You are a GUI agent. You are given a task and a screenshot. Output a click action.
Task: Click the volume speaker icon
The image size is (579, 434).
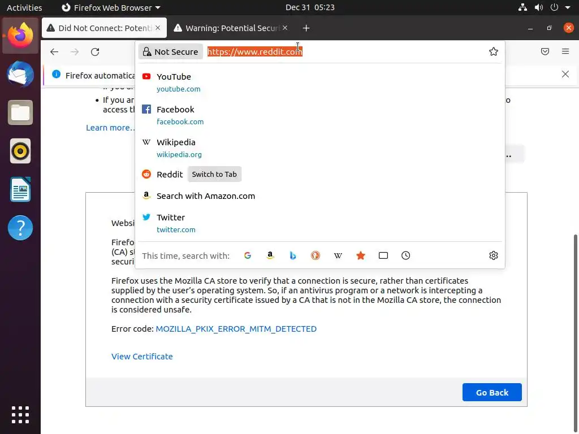[x=539, y=7]
